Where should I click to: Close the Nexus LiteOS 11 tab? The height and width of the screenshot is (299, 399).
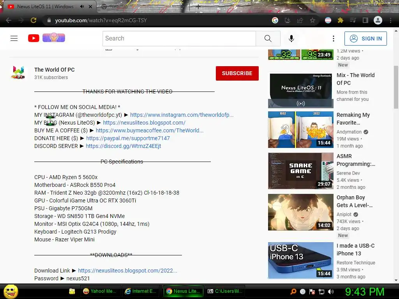[x=90, y=7]
